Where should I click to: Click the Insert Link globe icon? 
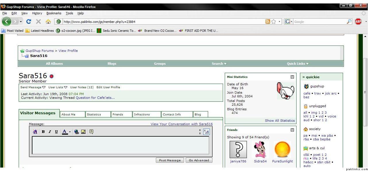pyautogui.click(x=77, y=132)
